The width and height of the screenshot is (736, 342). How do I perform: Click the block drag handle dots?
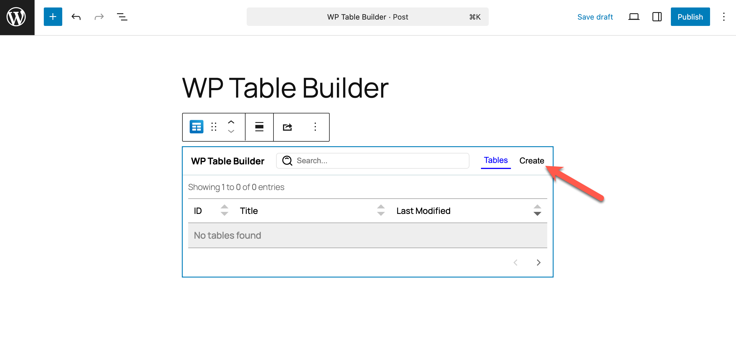(x=214, y=127)
